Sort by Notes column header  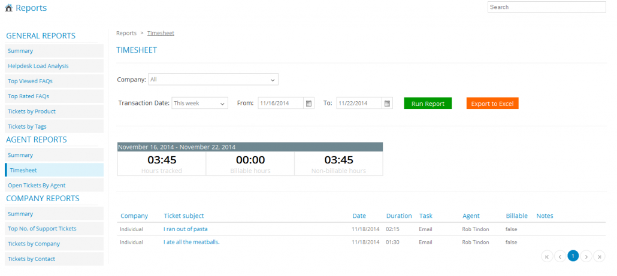[545, 216]
